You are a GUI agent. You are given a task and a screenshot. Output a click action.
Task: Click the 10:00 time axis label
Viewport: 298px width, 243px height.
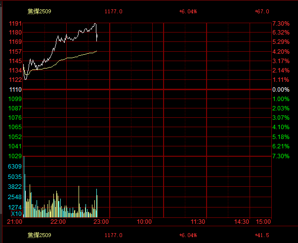144,222
